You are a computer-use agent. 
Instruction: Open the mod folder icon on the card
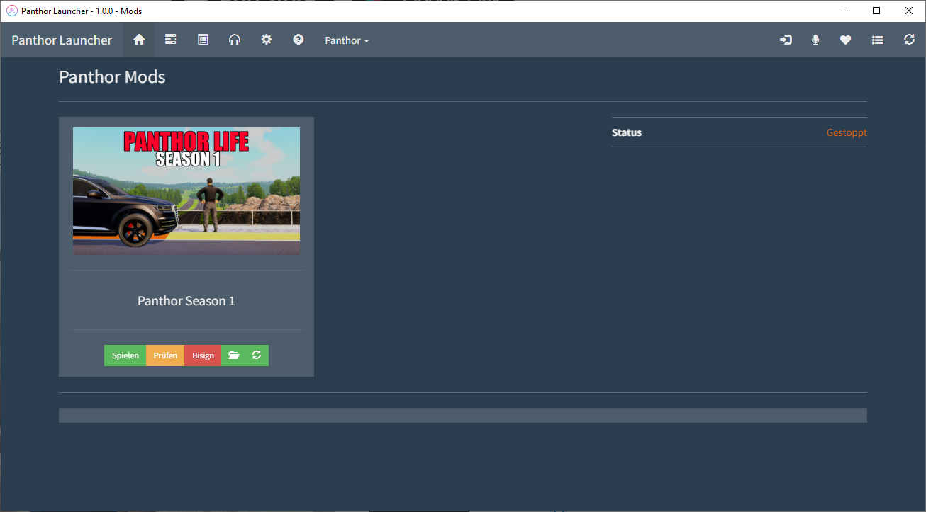pos(234,355)
